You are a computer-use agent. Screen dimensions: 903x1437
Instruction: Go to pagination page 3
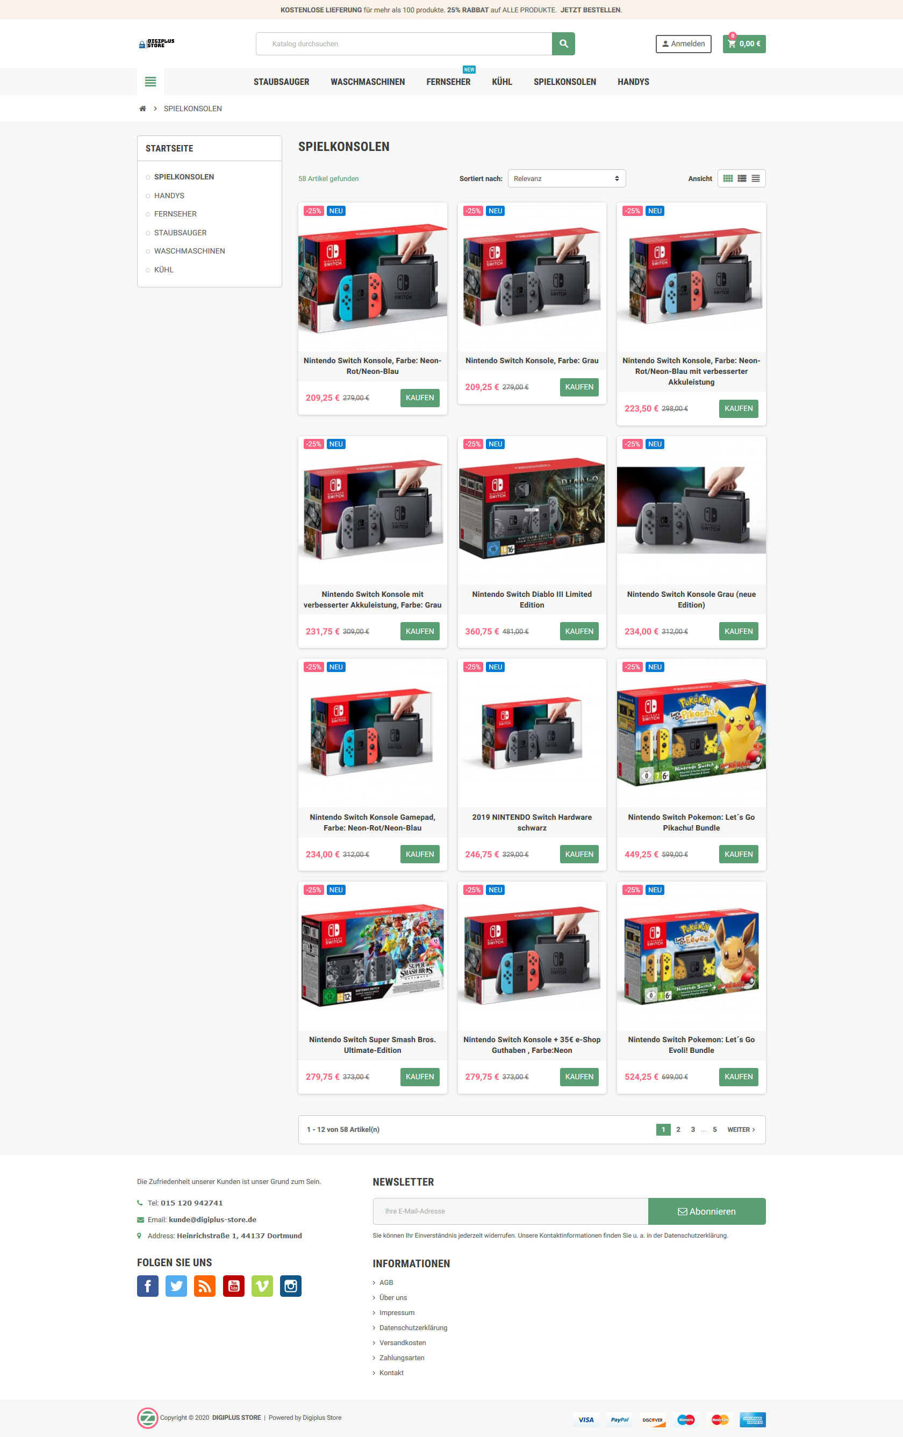(x=693, y=1130)
